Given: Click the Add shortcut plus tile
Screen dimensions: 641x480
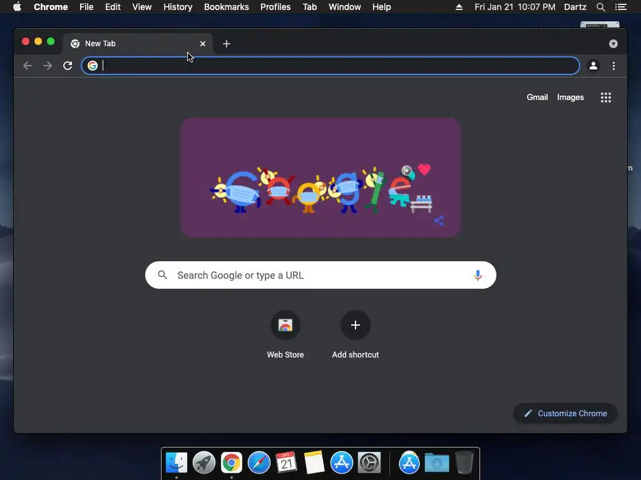Looking at the screenshot, I should 356,325.
